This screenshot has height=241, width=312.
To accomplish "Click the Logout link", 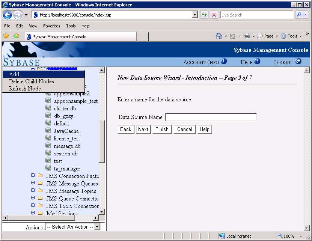I will [288, 62].
